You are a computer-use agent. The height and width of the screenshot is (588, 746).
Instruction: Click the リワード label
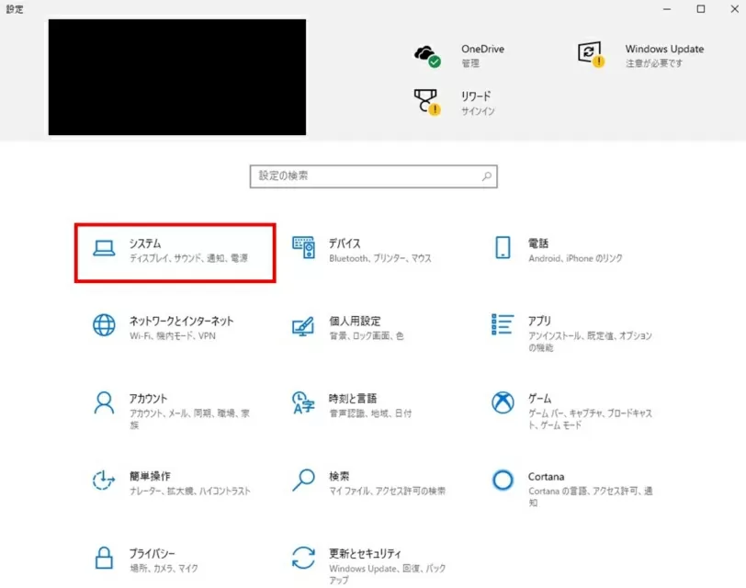[476, 96]
